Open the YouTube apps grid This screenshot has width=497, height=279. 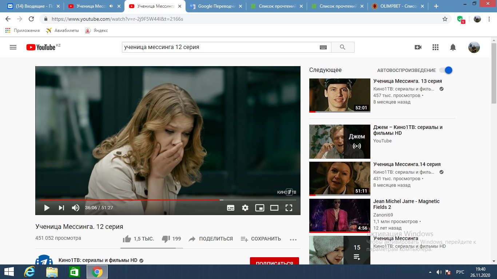[436, 47]
